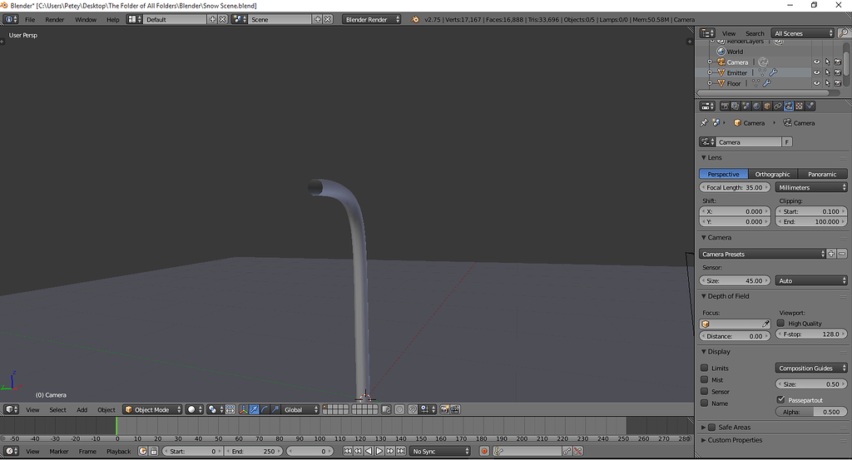852x460 pixels.
Task: Click the composition guide Size slider
Action: (x=810, y=384)
